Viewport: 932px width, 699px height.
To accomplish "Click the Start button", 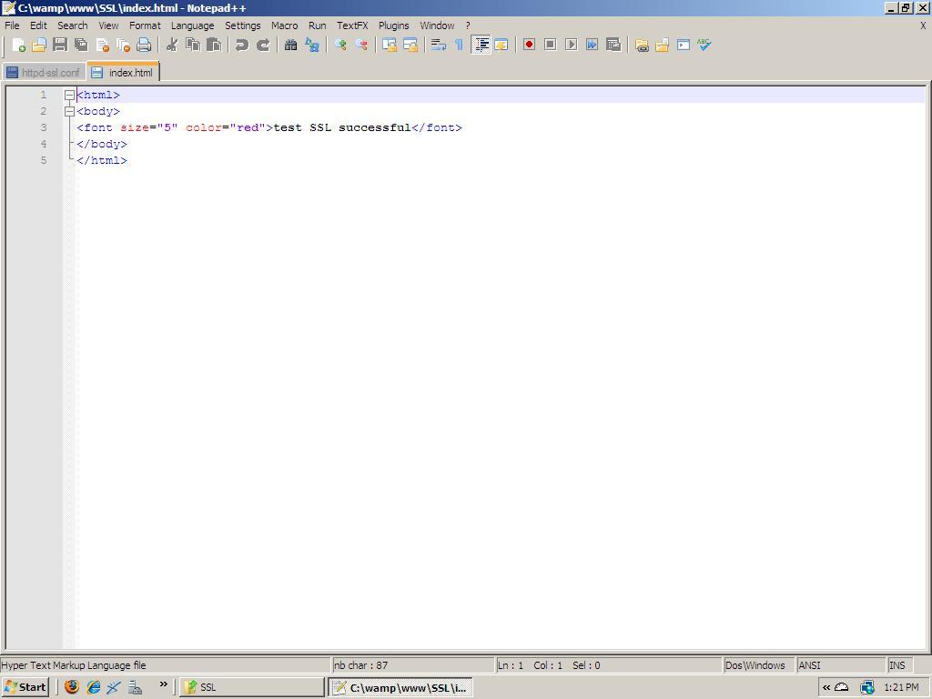I will click(x=25, y=687).
